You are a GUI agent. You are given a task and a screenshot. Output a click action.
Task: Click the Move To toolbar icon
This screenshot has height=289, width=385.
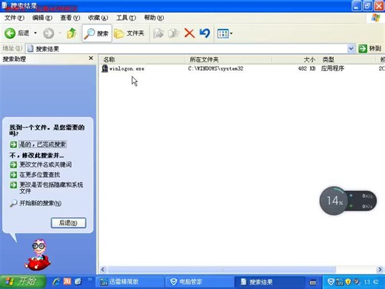click(158, 33)
